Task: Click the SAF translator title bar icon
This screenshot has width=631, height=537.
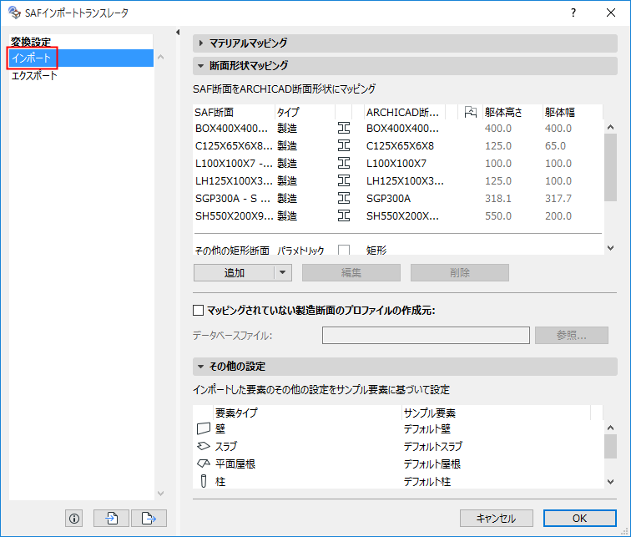Action: click(x=14, y=13)
